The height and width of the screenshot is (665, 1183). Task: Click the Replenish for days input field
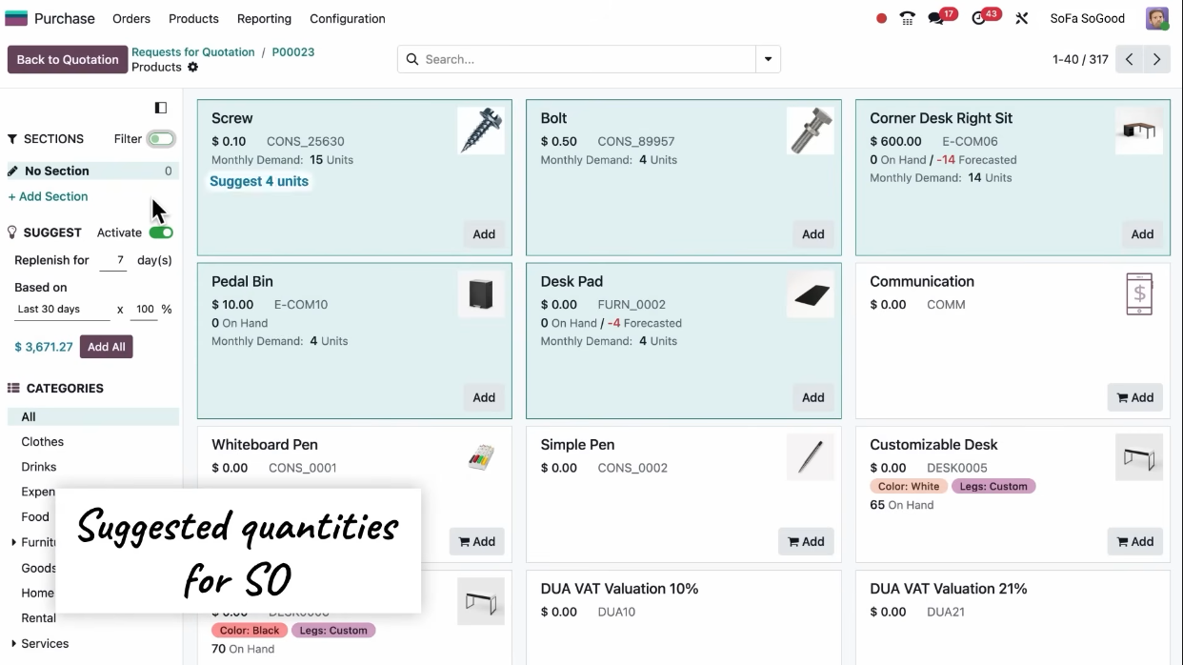point(114,260)
